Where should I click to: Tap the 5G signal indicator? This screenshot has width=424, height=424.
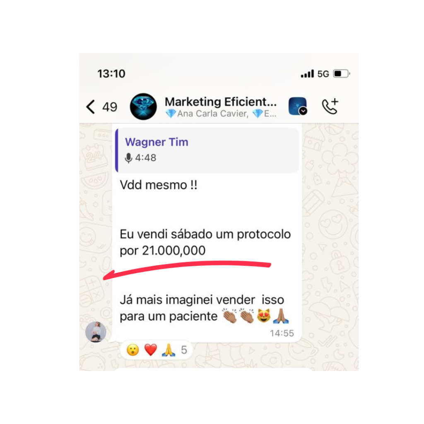coord(323,74)
